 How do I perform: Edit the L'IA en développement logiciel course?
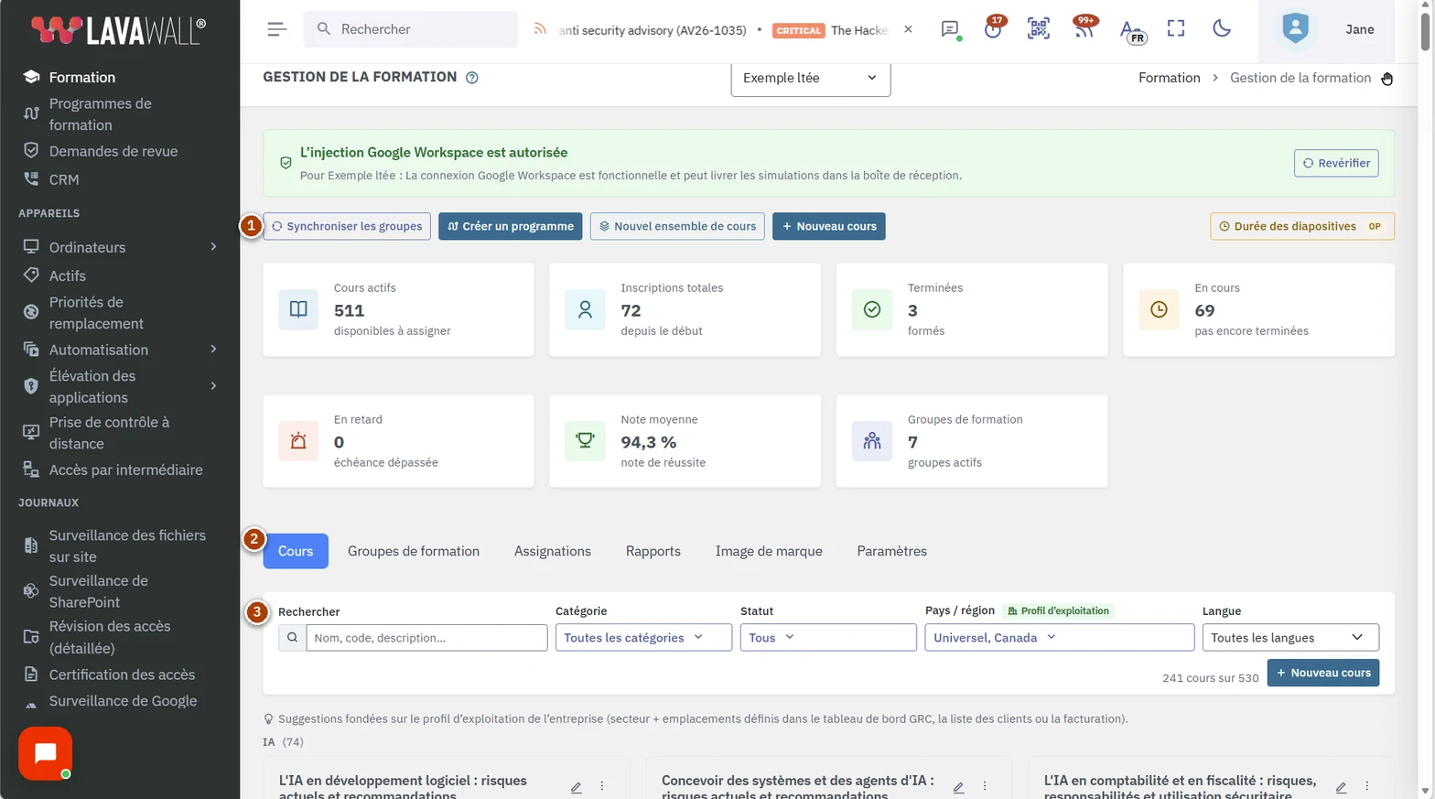(577, 787)
